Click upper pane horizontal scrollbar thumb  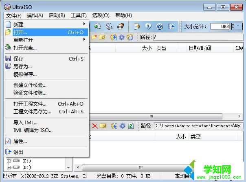[156, 116]
